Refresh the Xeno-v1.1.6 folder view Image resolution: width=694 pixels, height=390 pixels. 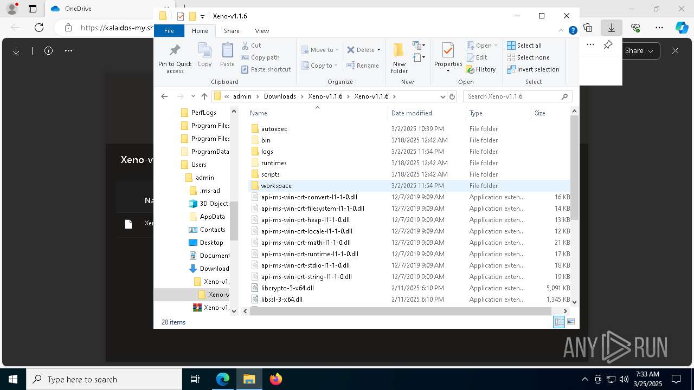pos(452,96)
